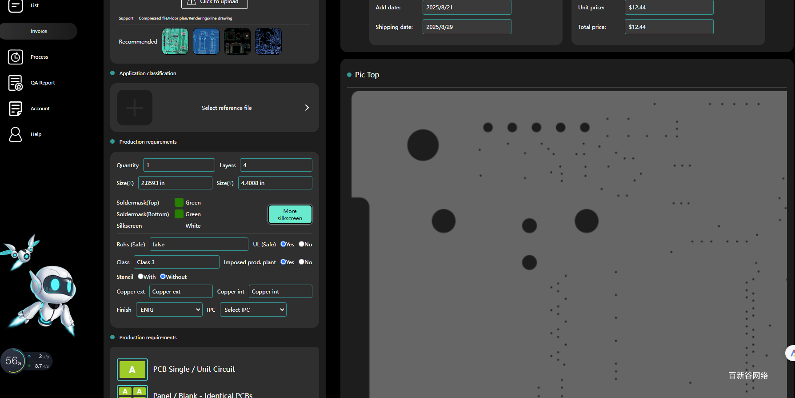Open the List menu item
The image size is (795, 398).
[x=34, y=5]
